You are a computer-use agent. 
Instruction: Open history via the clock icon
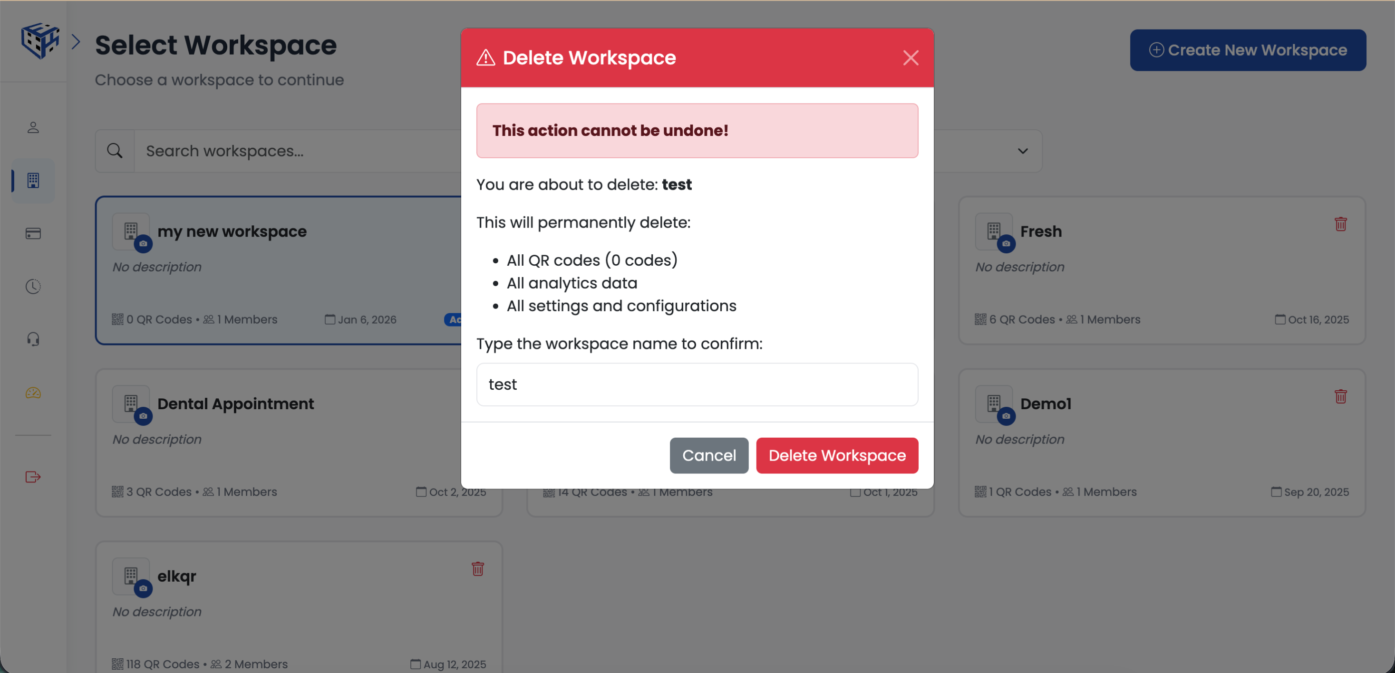click(32, 286)
